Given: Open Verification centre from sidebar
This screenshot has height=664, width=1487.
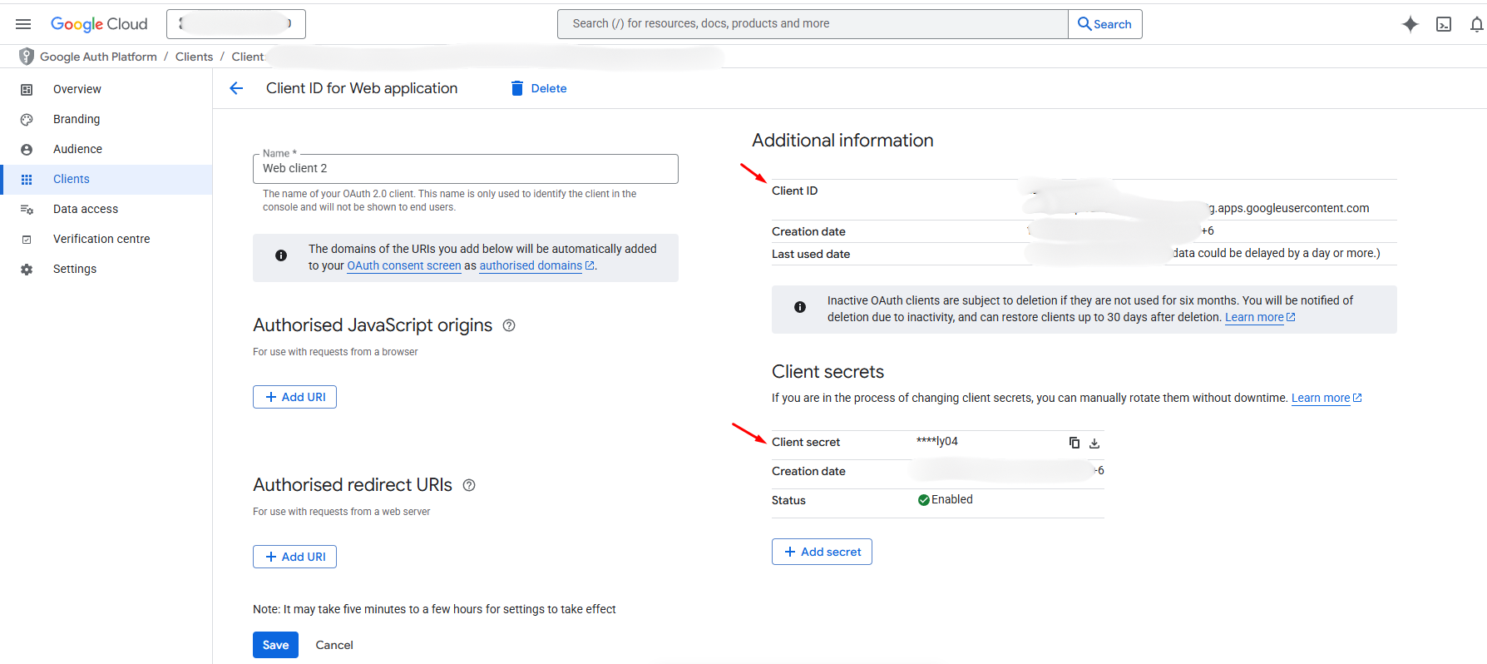Looking at the screenshot, I should pos(101,239).
